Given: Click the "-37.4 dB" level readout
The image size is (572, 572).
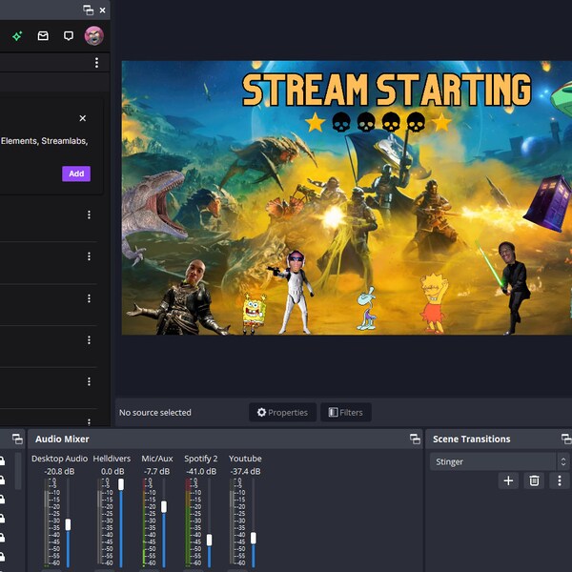Looking at the screenshot, I should click(x=245, y=471).
